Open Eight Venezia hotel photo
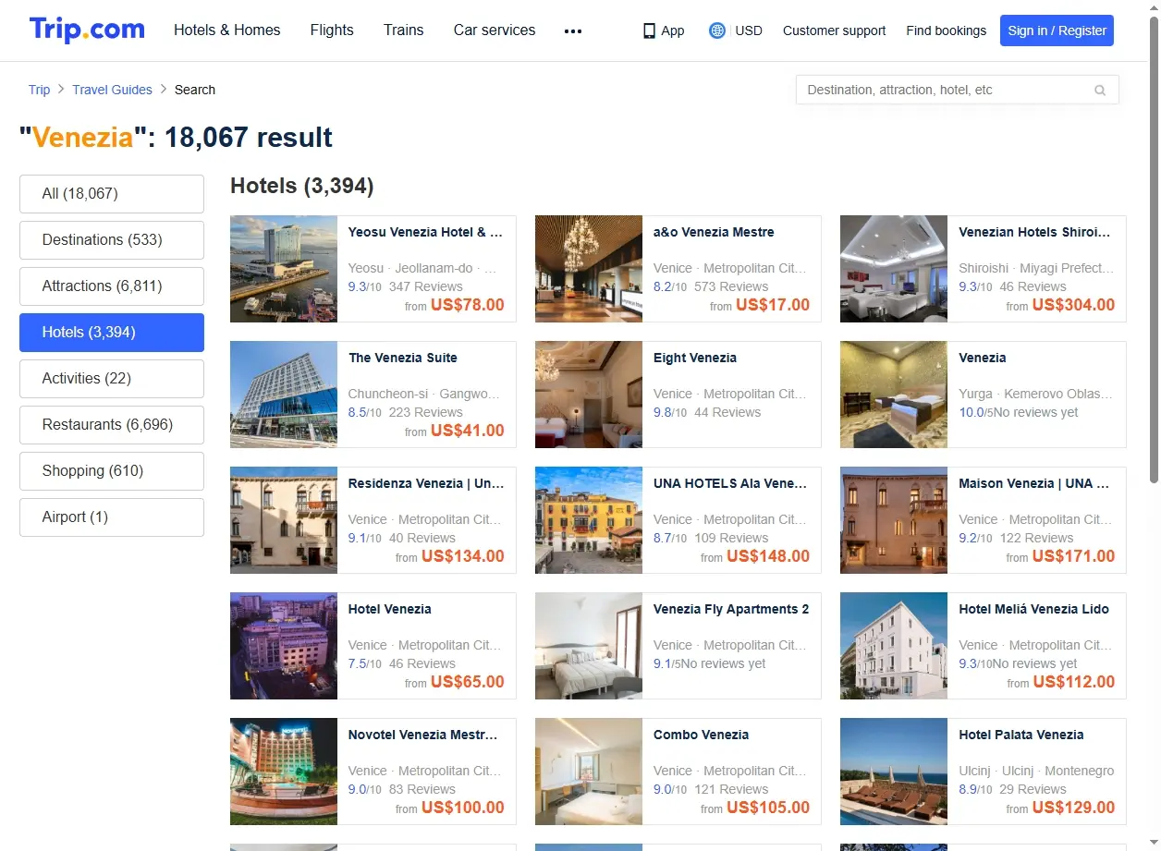Screen dimensions: 1161x851 coord(589,395)
